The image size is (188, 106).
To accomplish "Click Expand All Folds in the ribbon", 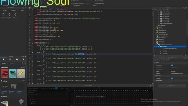I will pyautogui.click(x=99, y=1).
